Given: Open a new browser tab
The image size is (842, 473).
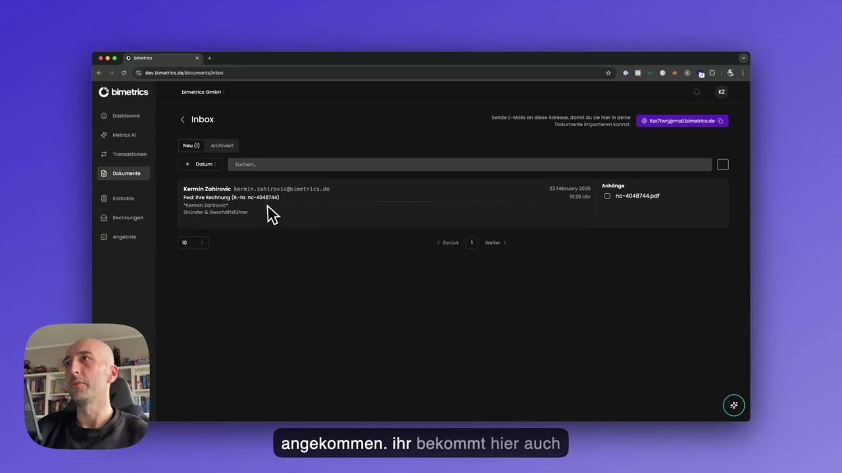Looking at the screenshot, I should tap(209, 58).
